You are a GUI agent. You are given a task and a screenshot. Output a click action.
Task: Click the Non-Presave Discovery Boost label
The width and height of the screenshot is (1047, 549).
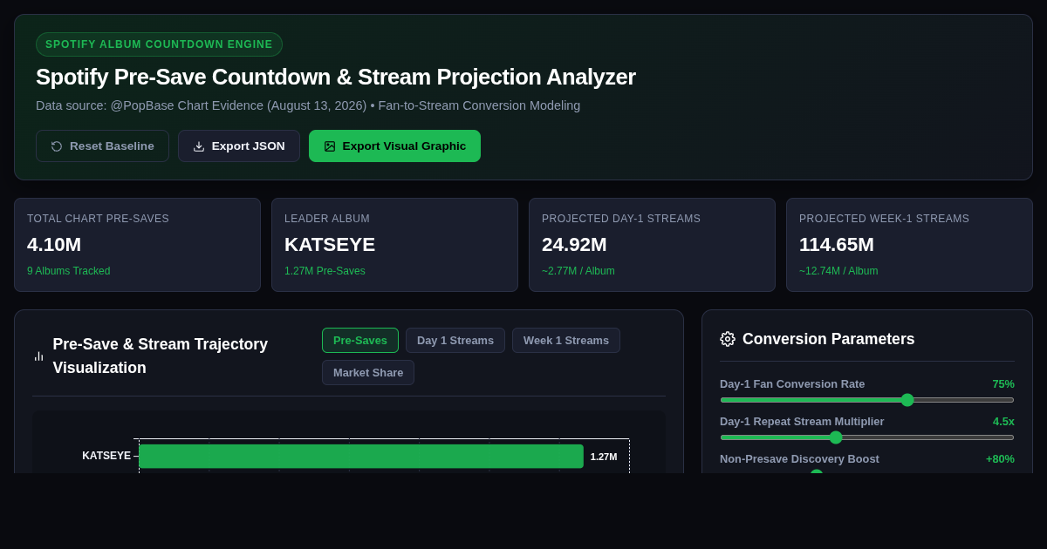799,459
